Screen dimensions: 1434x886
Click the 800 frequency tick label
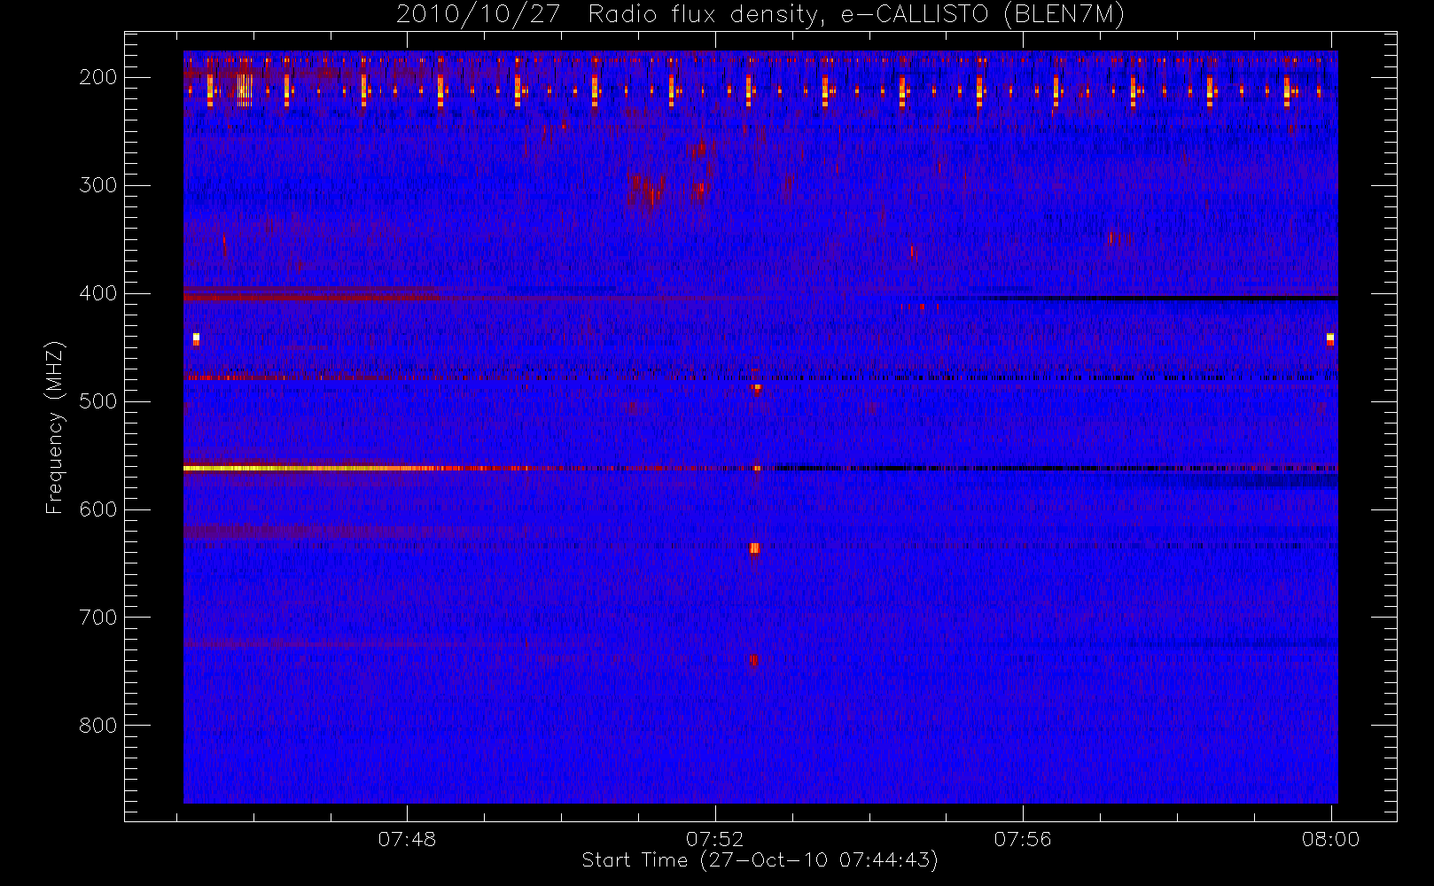[x=98, y=726]
